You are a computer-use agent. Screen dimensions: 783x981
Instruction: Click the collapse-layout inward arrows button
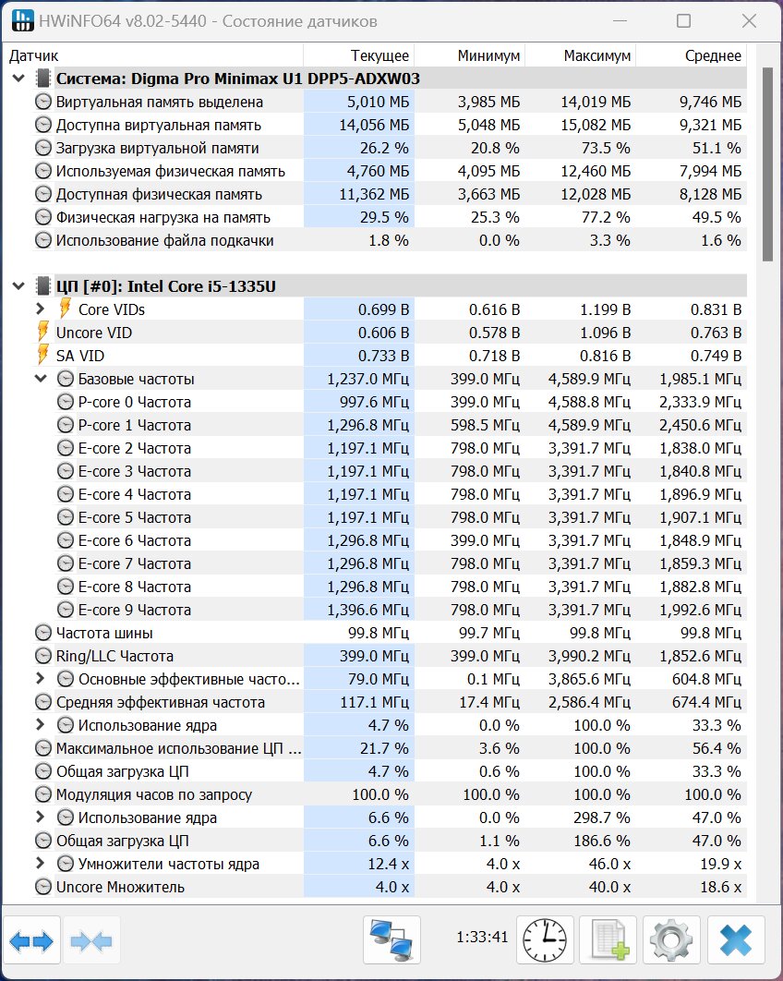coord(91,940)
